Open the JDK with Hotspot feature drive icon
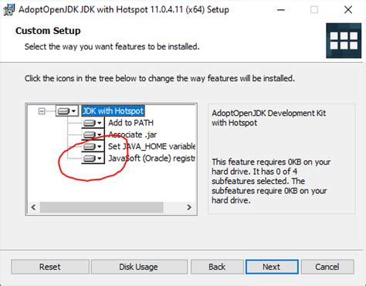Image resolution: width=366 pixels, height=286 pixels. pyautogui.click(x=67, y=111)
